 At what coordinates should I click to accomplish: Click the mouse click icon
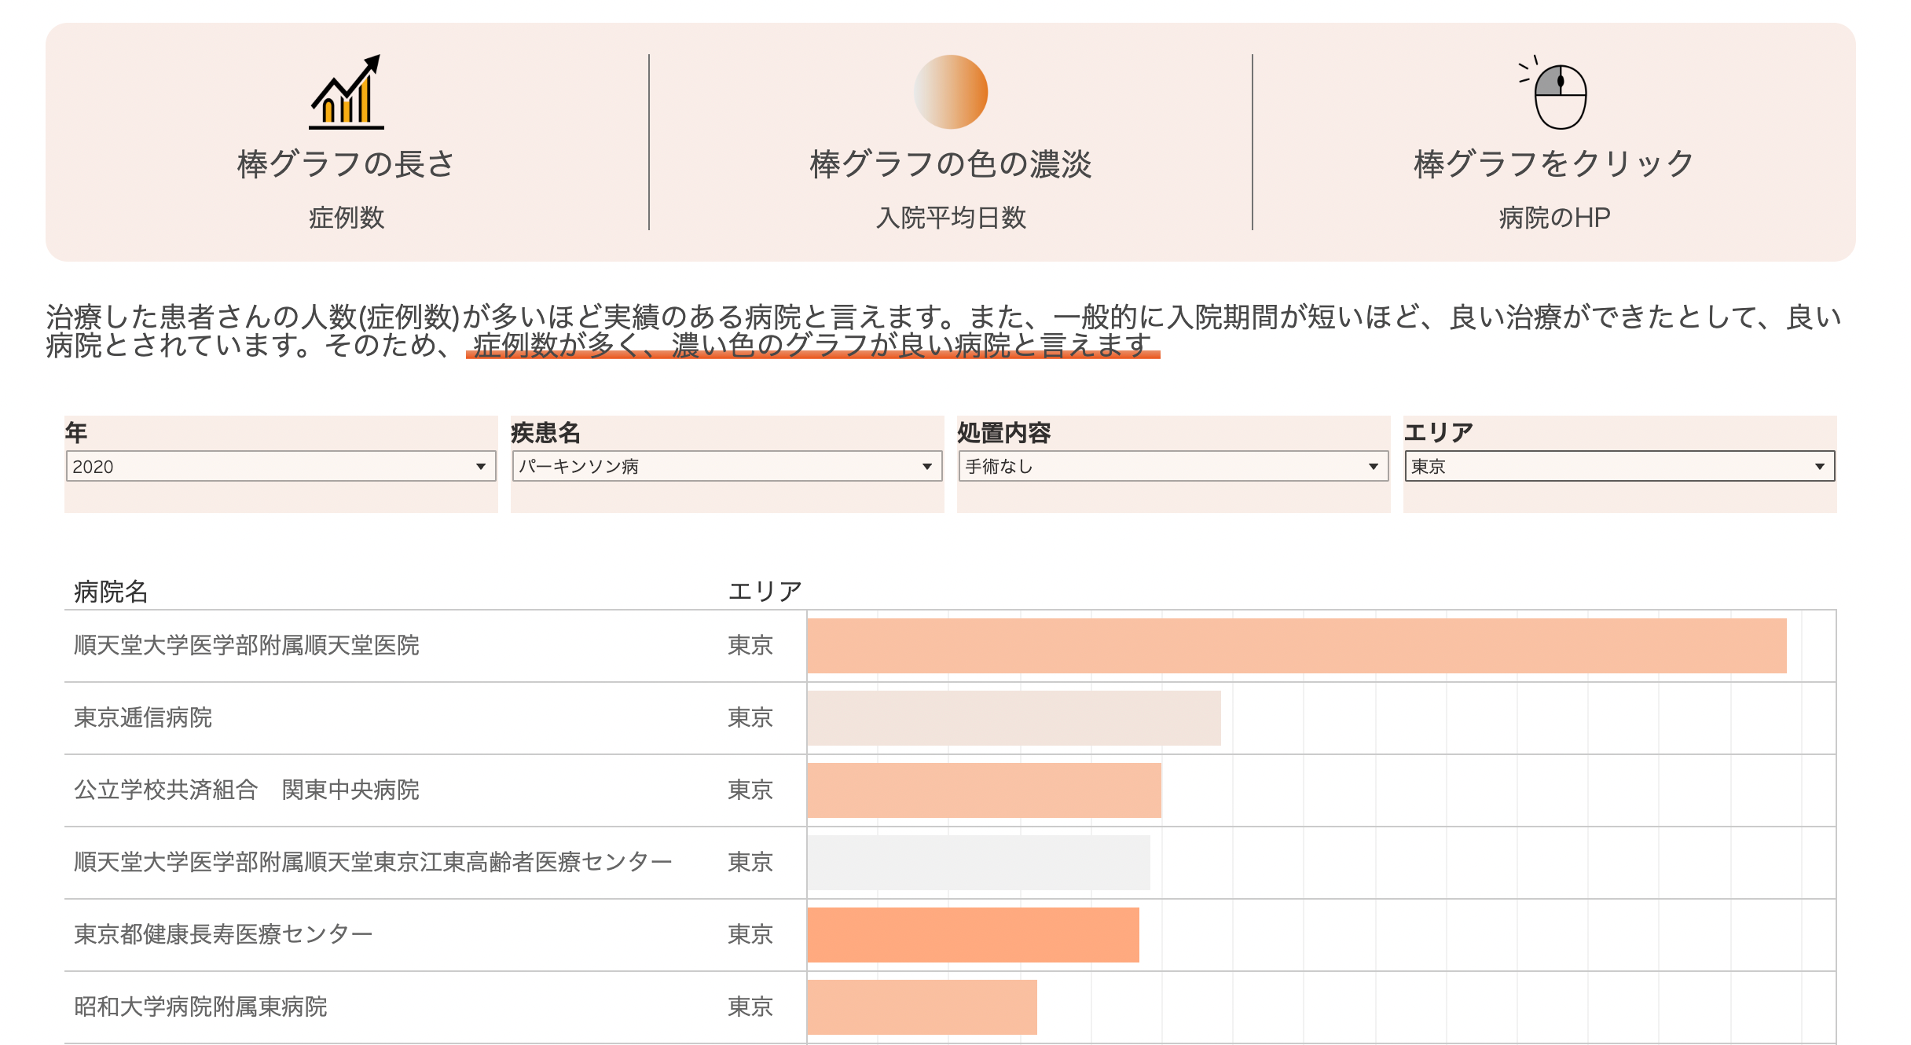pyautogui.click(x=1559, y=96)
